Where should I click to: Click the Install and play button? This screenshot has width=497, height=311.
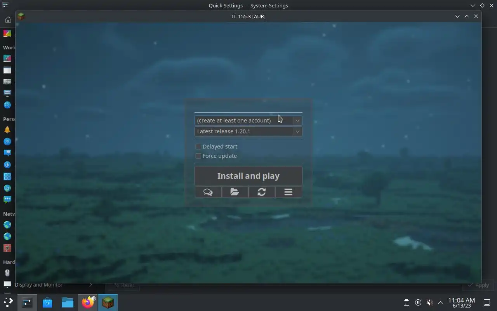coord(248,176)
